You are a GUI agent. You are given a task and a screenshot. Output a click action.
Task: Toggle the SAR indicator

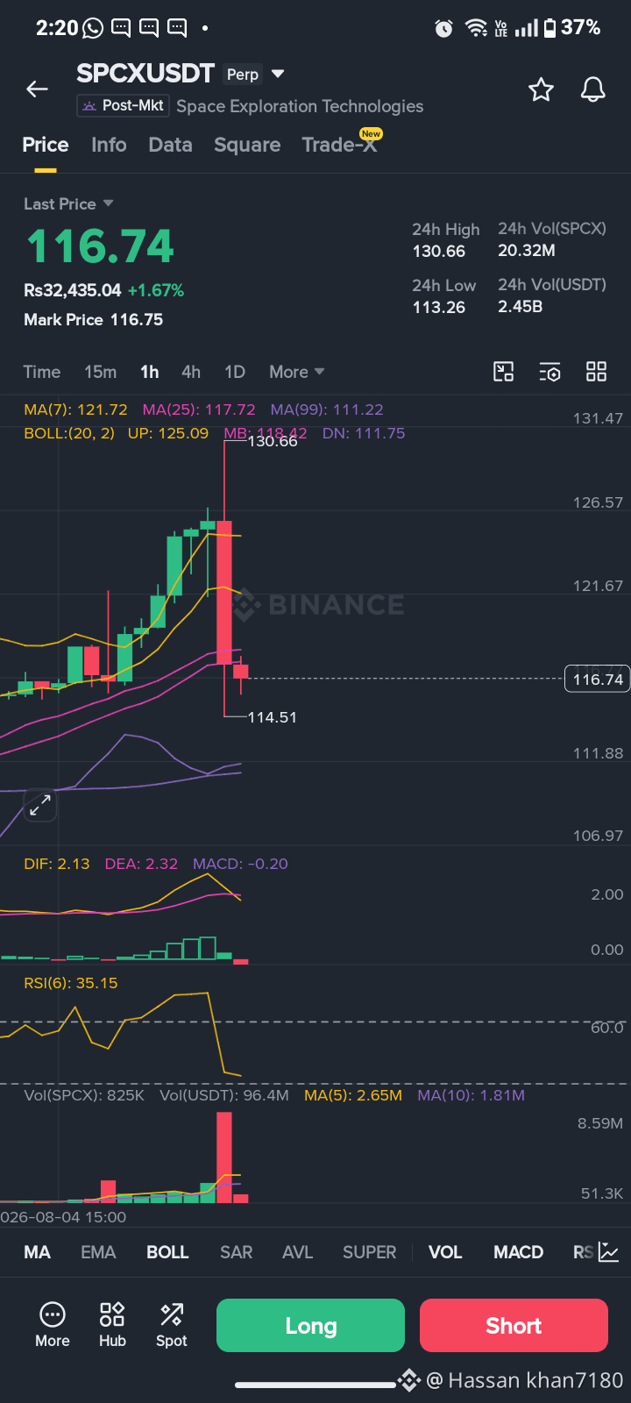236,1252
